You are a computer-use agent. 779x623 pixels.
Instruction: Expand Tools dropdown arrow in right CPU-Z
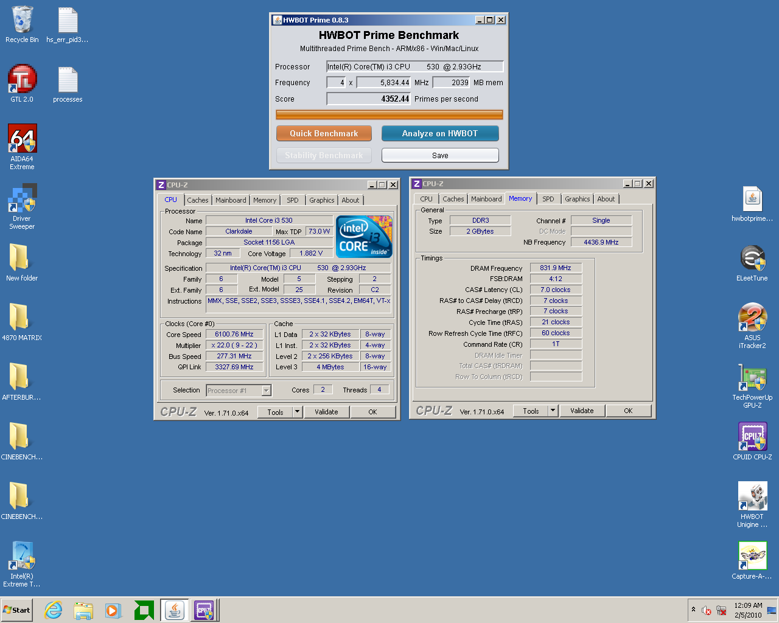pos(553,411)
